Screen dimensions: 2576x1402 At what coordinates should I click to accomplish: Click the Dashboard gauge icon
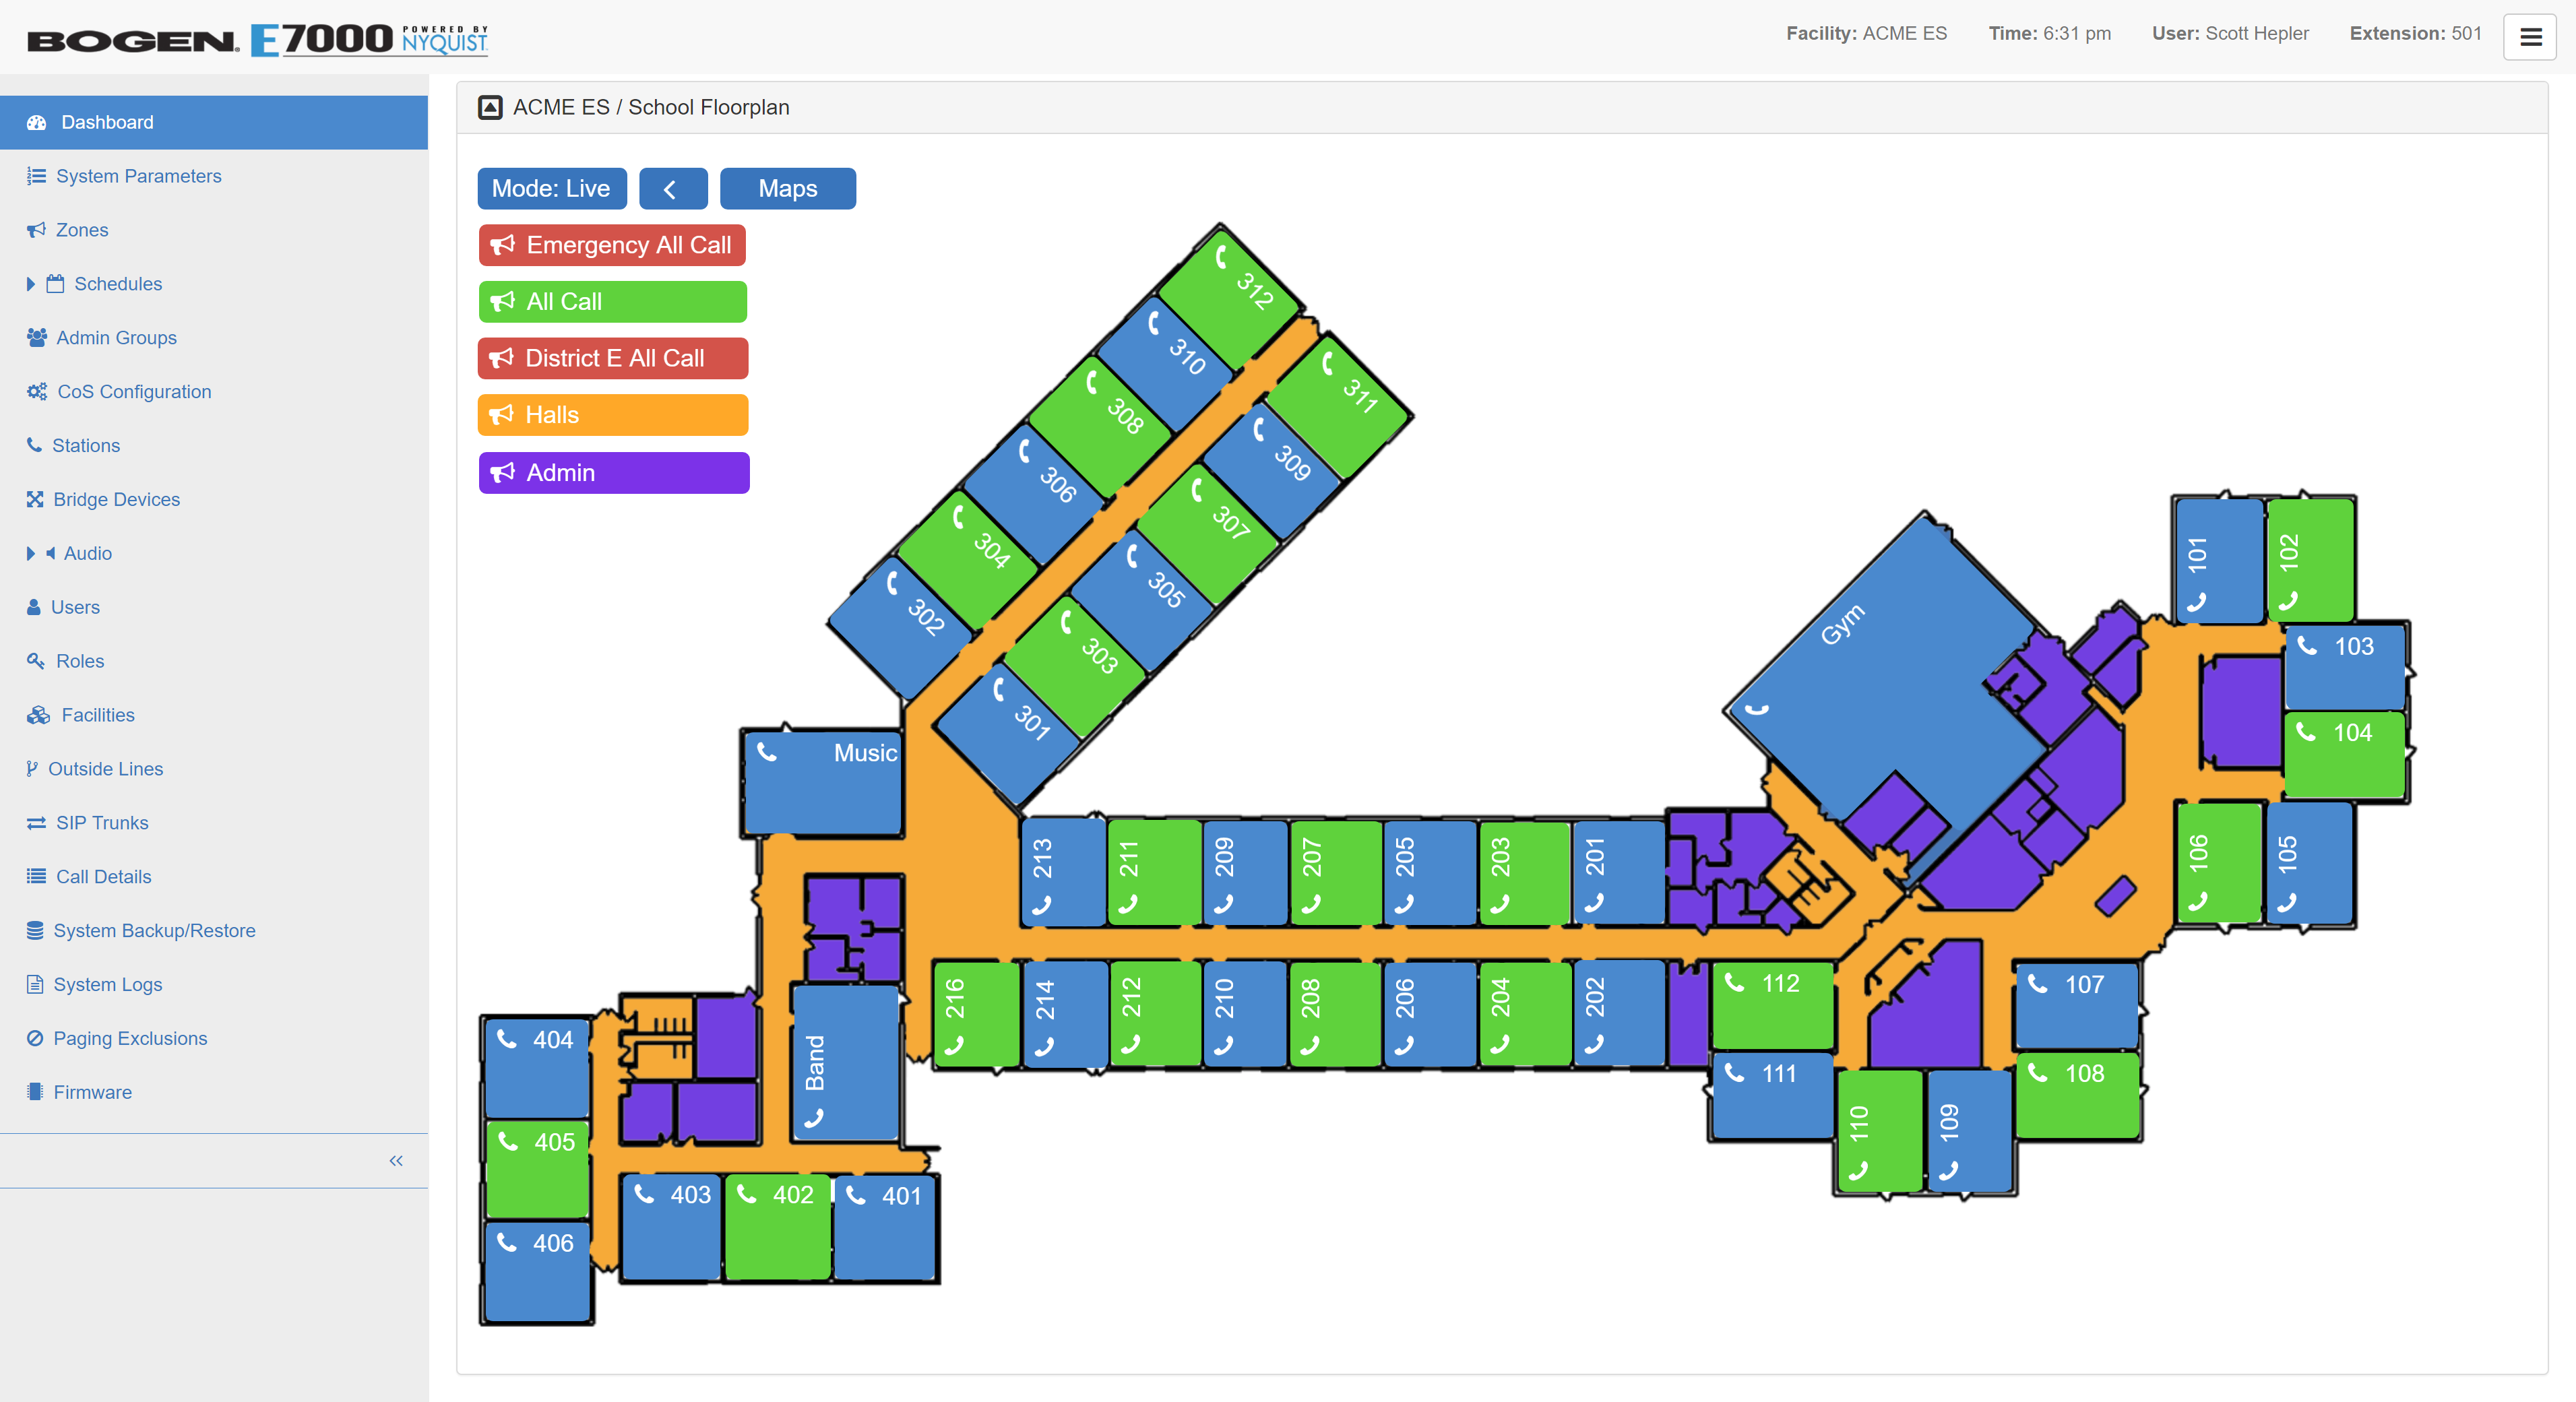pos(37,122)
